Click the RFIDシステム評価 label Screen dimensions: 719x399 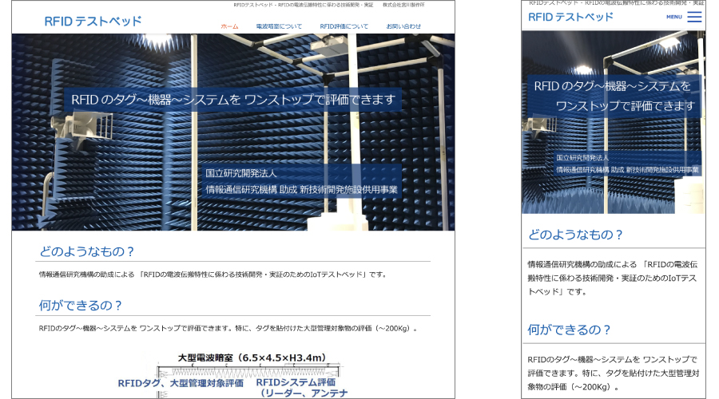coord(296,382)
